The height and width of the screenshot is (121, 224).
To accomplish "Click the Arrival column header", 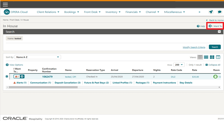I will pyautogui.click(x=115, y=70).
